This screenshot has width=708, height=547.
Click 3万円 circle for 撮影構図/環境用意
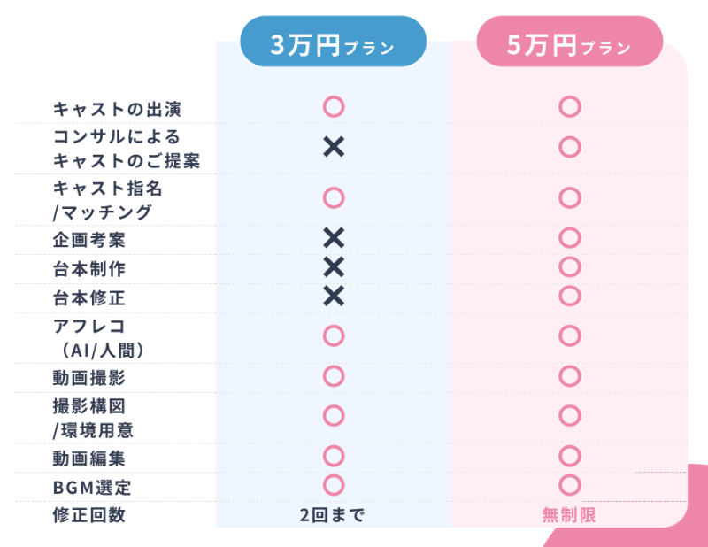(x=333, y=415)
